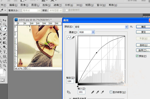The image size is (150, 99).
Task: Click the black point slider under the curve
Action: coord(78,86)
